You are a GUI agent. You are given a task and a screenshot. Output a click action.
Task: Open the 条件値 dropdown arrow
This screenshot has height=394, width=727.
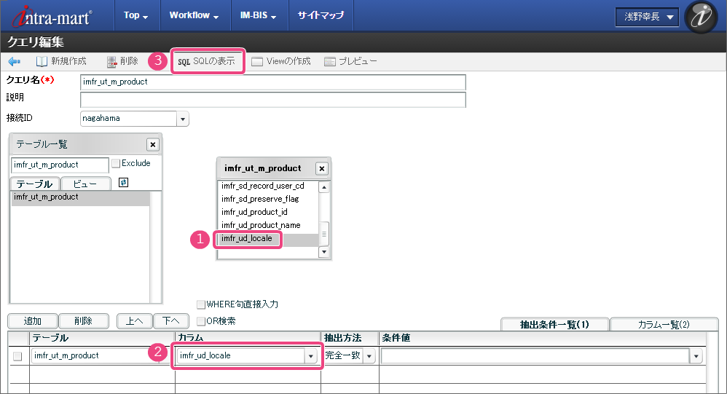(696, 356)
